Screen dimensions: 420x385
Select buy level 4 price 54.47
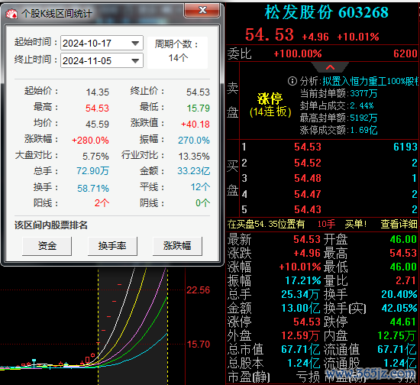[308, 194]
